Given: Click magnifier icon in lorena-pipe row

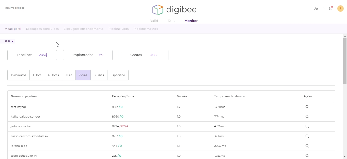Looking at the screenshot, I should [x=307, y=146].
